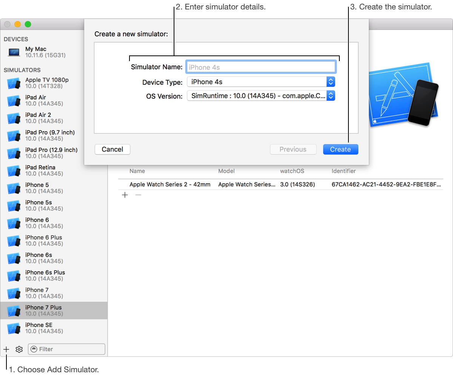The image size is (453, 376).
Task: Click the plus button to add a simulator
Action: pyautogui.click(x=6, y=349)
